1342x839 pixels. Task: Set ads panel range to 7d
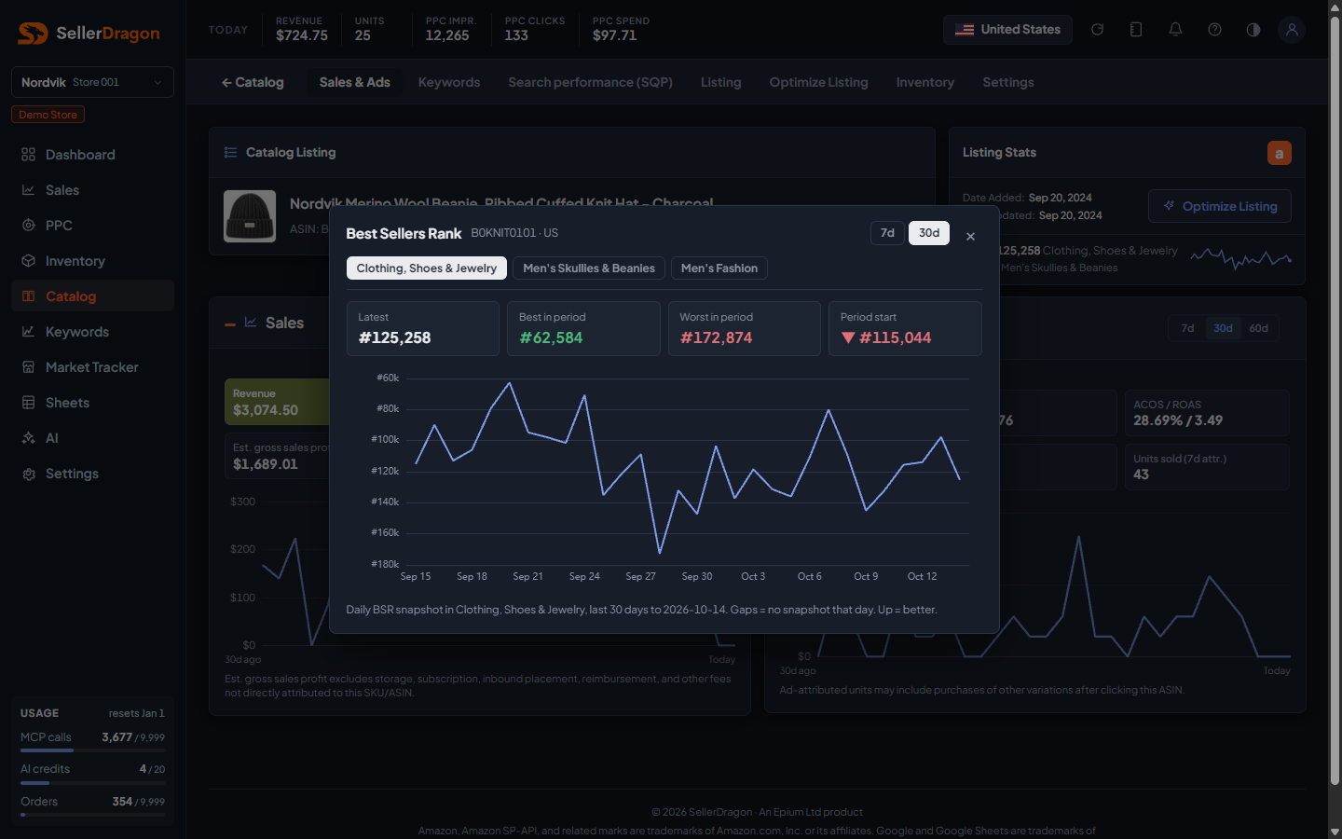pos(1187,328)
